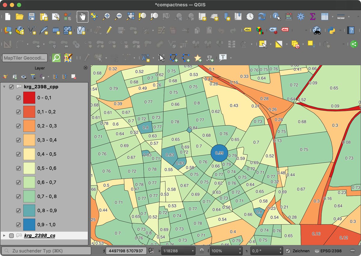Enable the krg_2398_cs layer checkbox
This screenshot has width=361, height=256.
[x=12, y=236]
